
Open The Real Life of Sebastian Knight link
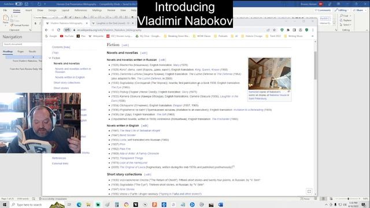click(140, 131)
